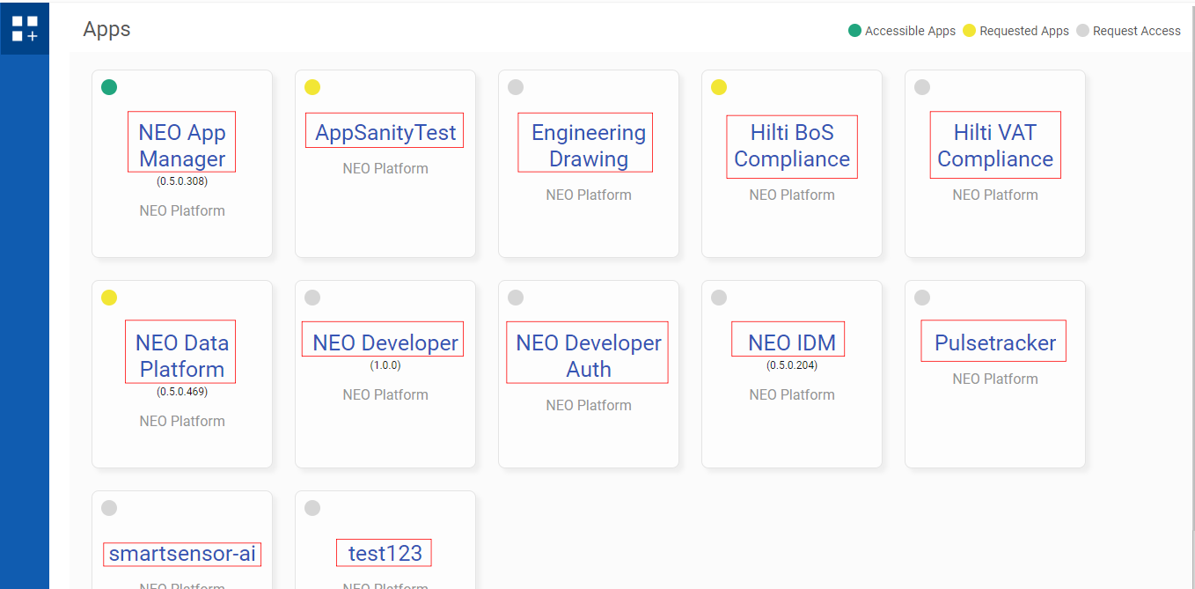Click version text '(0.5.0.204)' under NEO IDM
This screenshot has width=1195, height=589.
(792, 365)
